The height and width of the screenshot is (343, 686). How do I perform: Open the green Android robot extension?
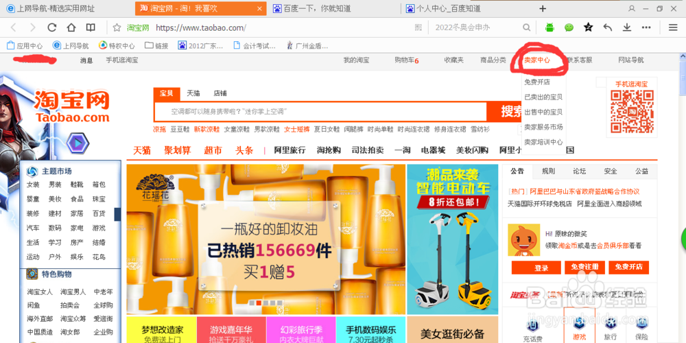549,27
